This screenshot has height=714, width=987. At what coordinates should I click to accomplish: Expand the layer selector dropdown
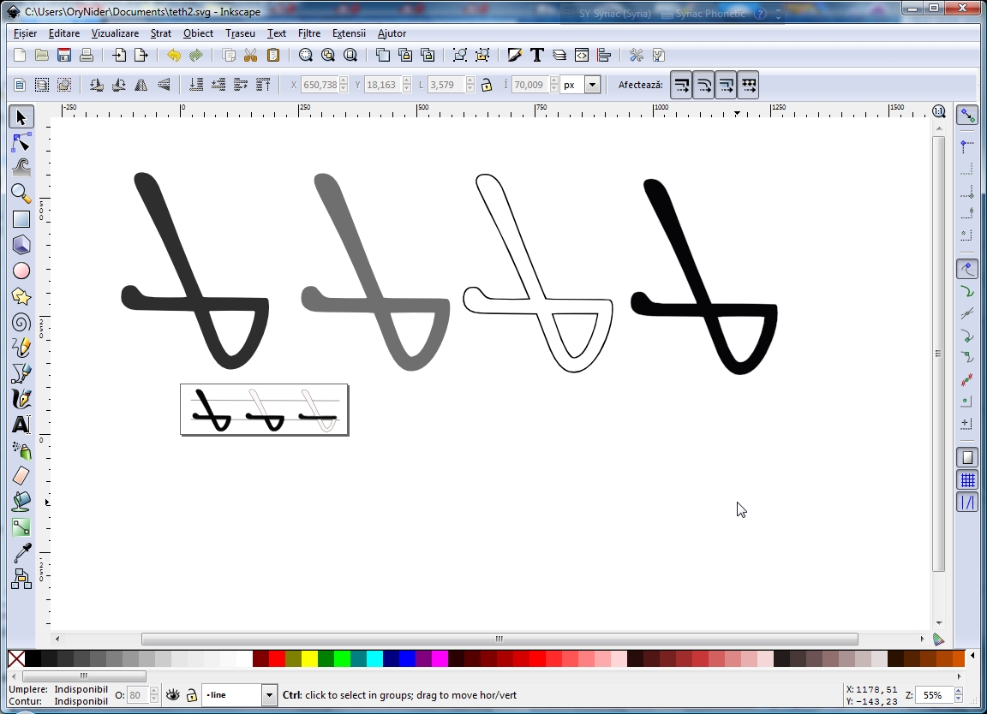pos(269,695)
